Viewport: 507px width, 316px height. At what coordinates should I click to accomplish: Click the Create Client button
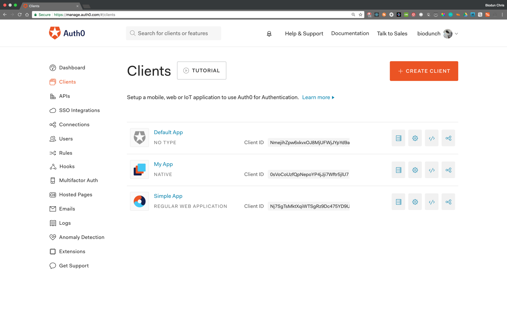pyautogui.click(x=424, y=71)
